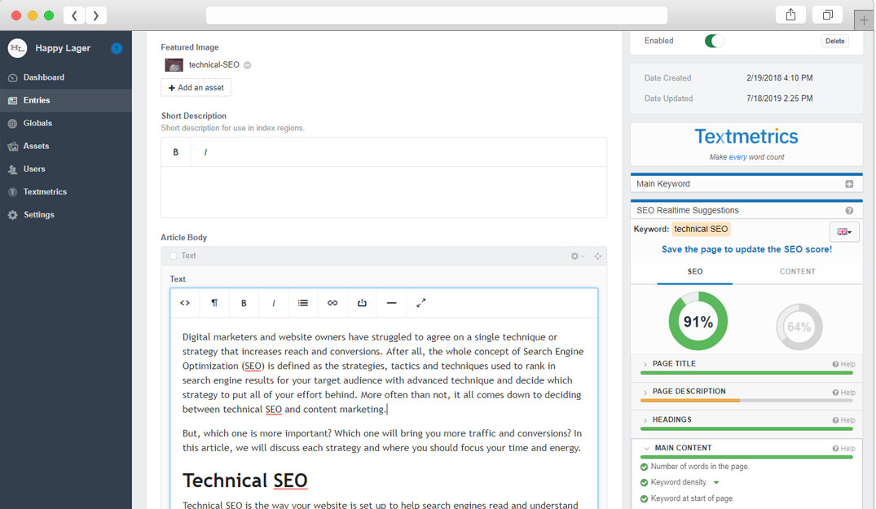Open Help for HEADINGS
The width and height of the screenshot is (876, 509).
tap(843, 420)
